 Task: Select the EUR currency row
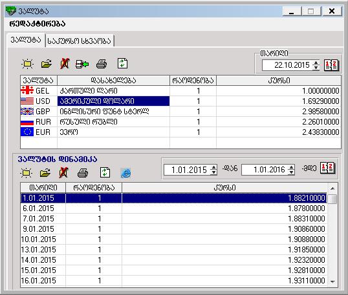coord(180,132)
